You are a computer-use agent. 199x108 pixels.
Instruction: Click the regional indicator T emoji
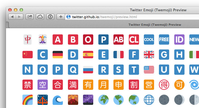click(x=134, y=70)
